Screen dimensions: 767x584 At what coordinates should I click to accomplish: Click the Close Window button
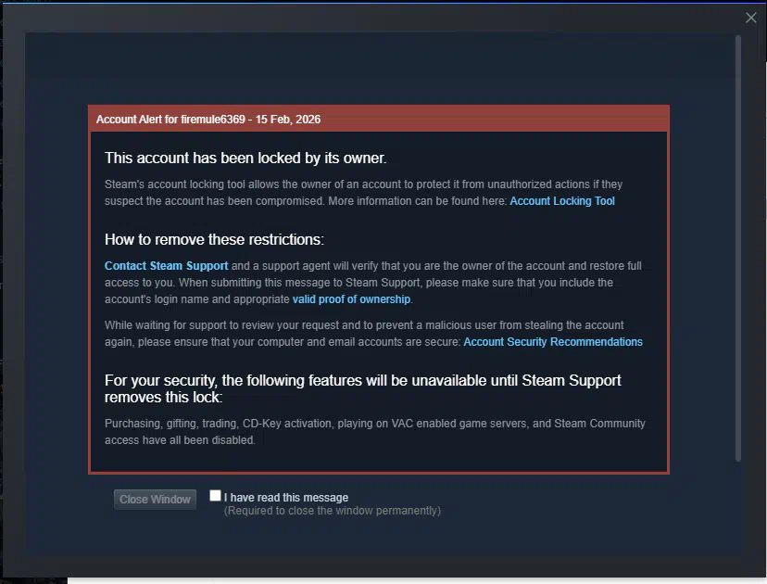tap(155, 500)
